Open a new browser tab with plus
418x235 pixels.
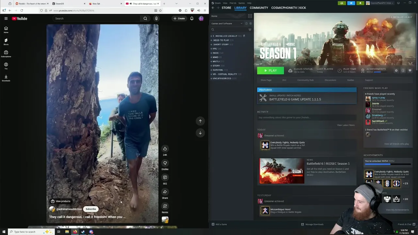tap(164, 4)
